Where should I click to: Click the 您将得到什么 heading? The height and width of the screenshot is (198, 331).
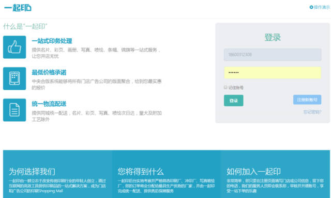click(x=141, y=172)
